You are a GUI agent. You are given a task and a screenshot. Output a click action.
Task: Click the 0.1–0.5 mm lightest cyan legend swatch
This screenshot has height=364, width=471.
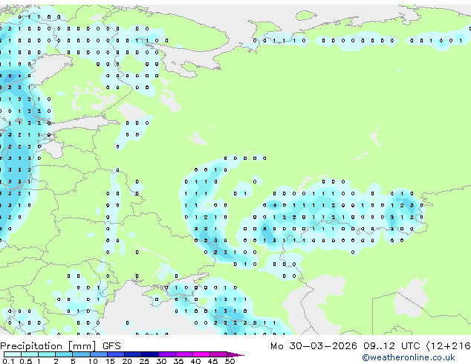(x=13, y=354)
